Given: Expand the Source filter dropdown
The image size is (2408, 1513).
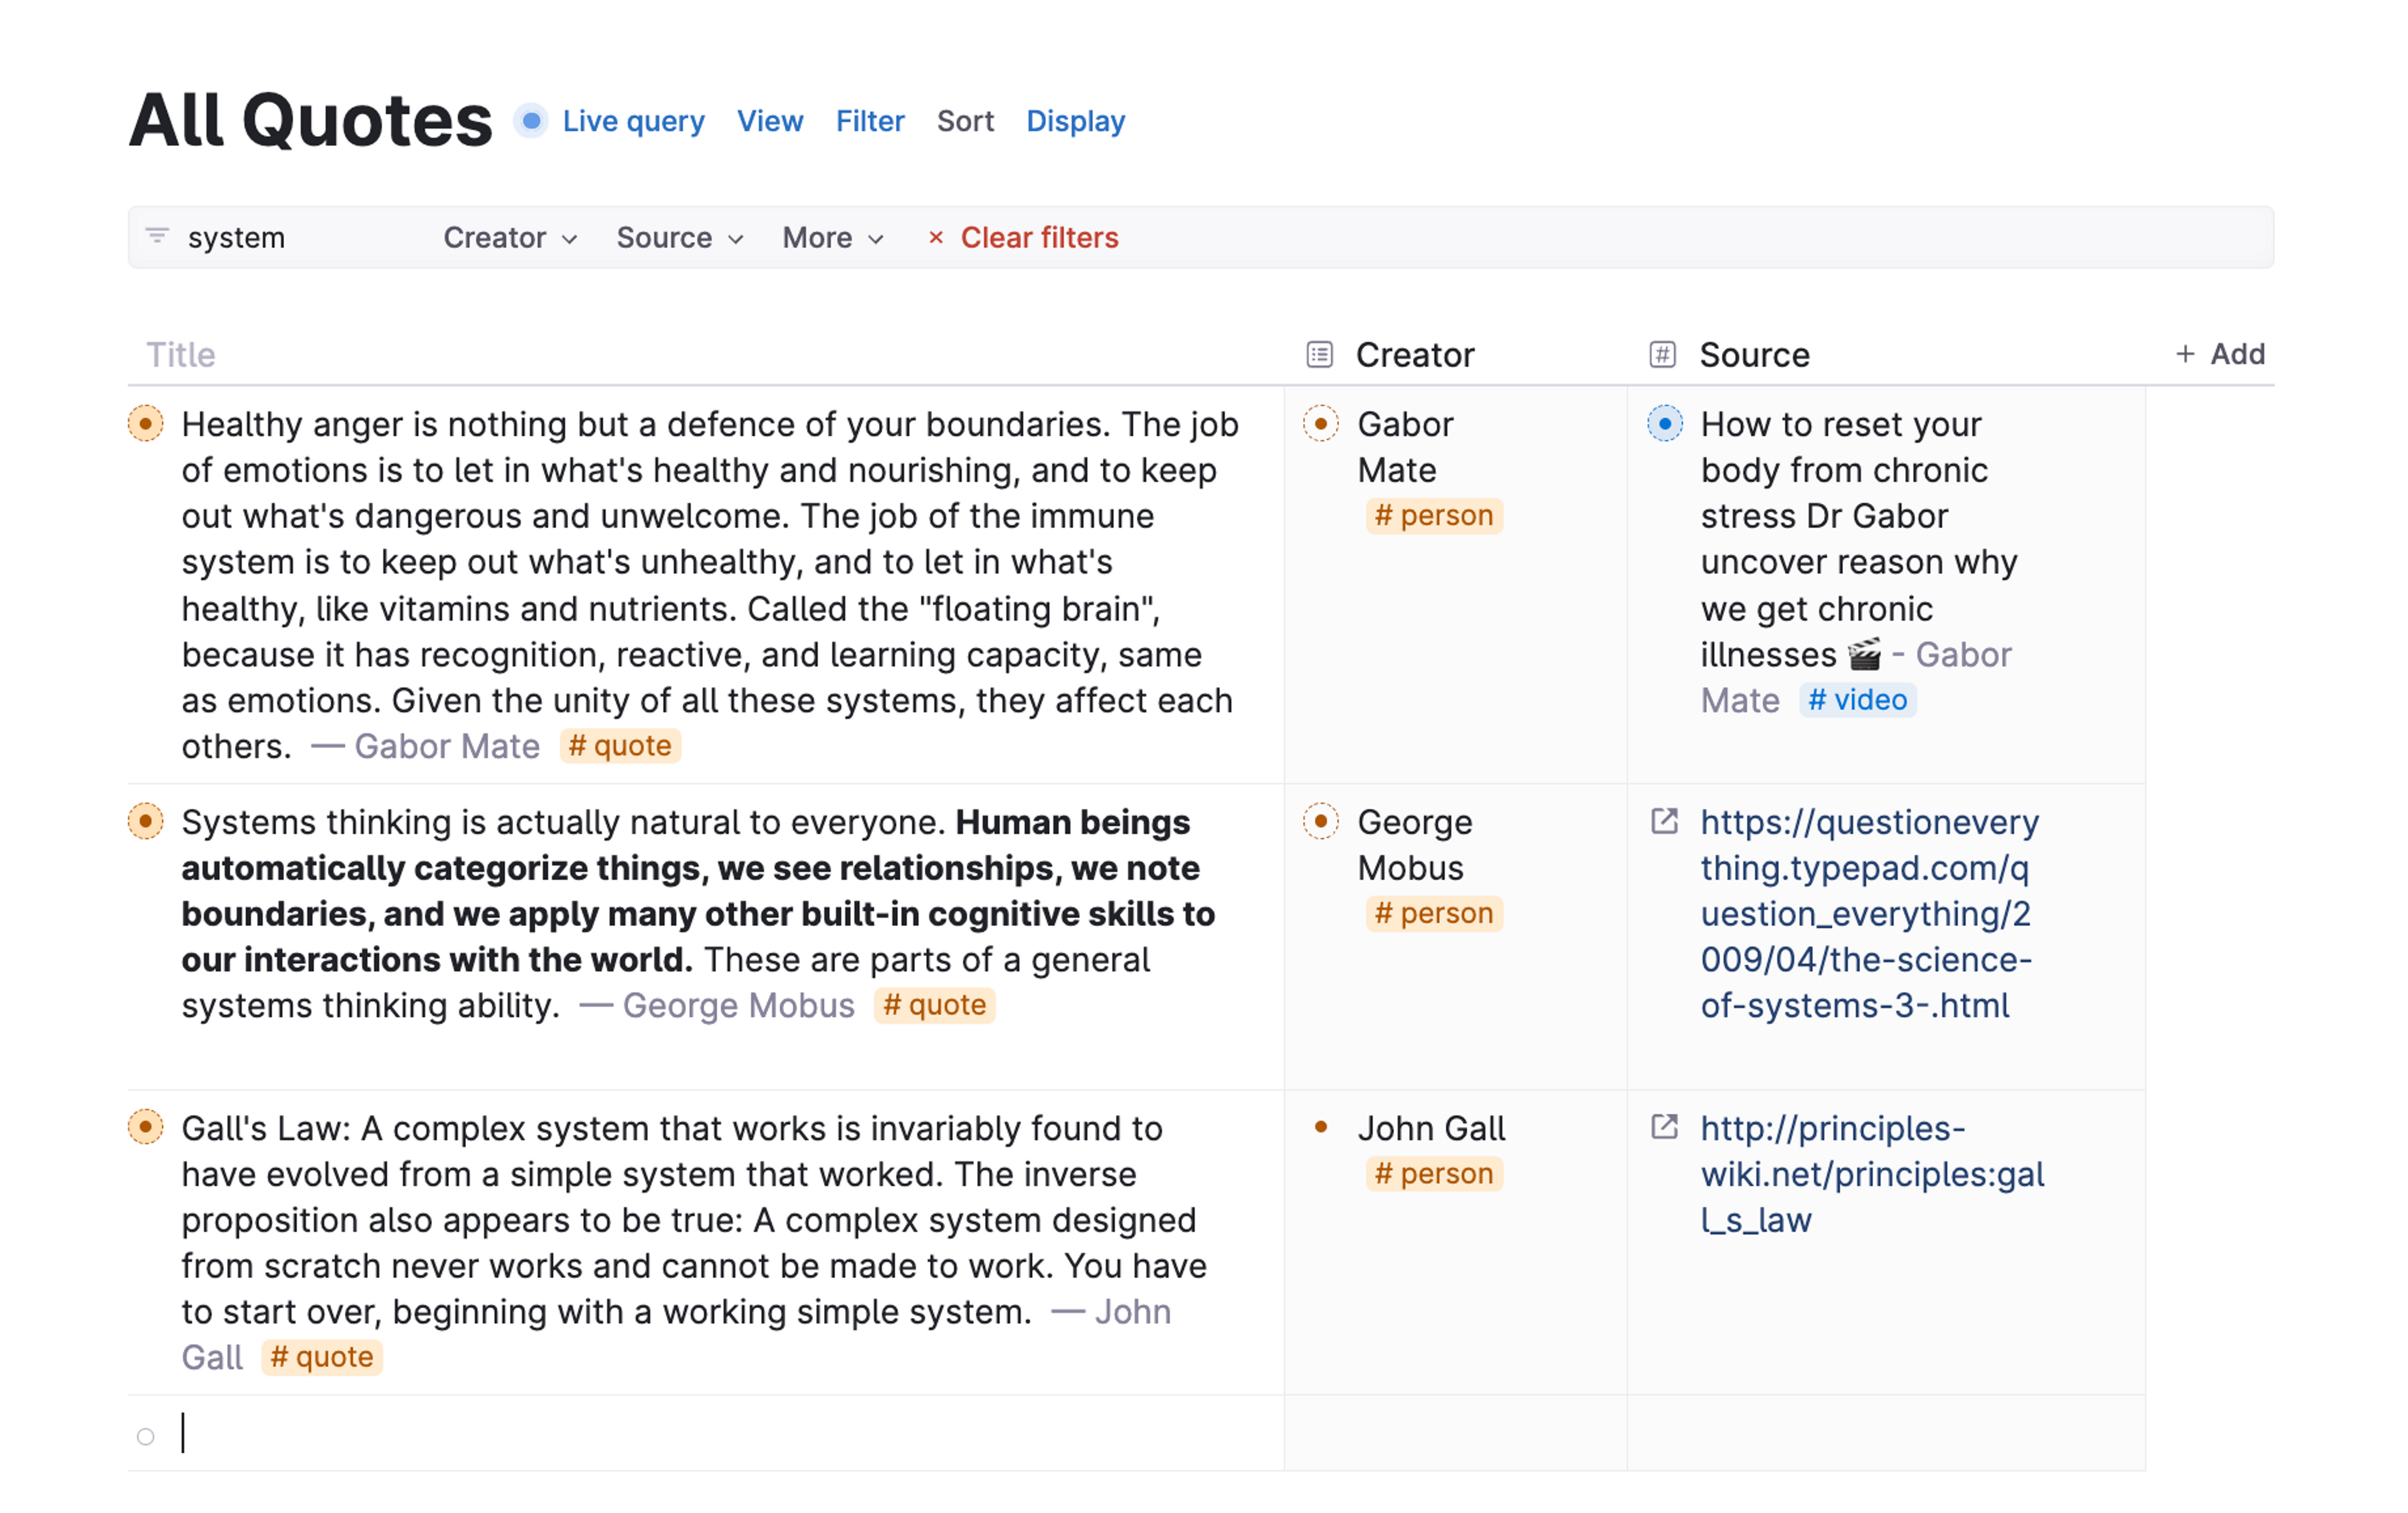Looking at the screenshot, I should click(x=679, y=238).
